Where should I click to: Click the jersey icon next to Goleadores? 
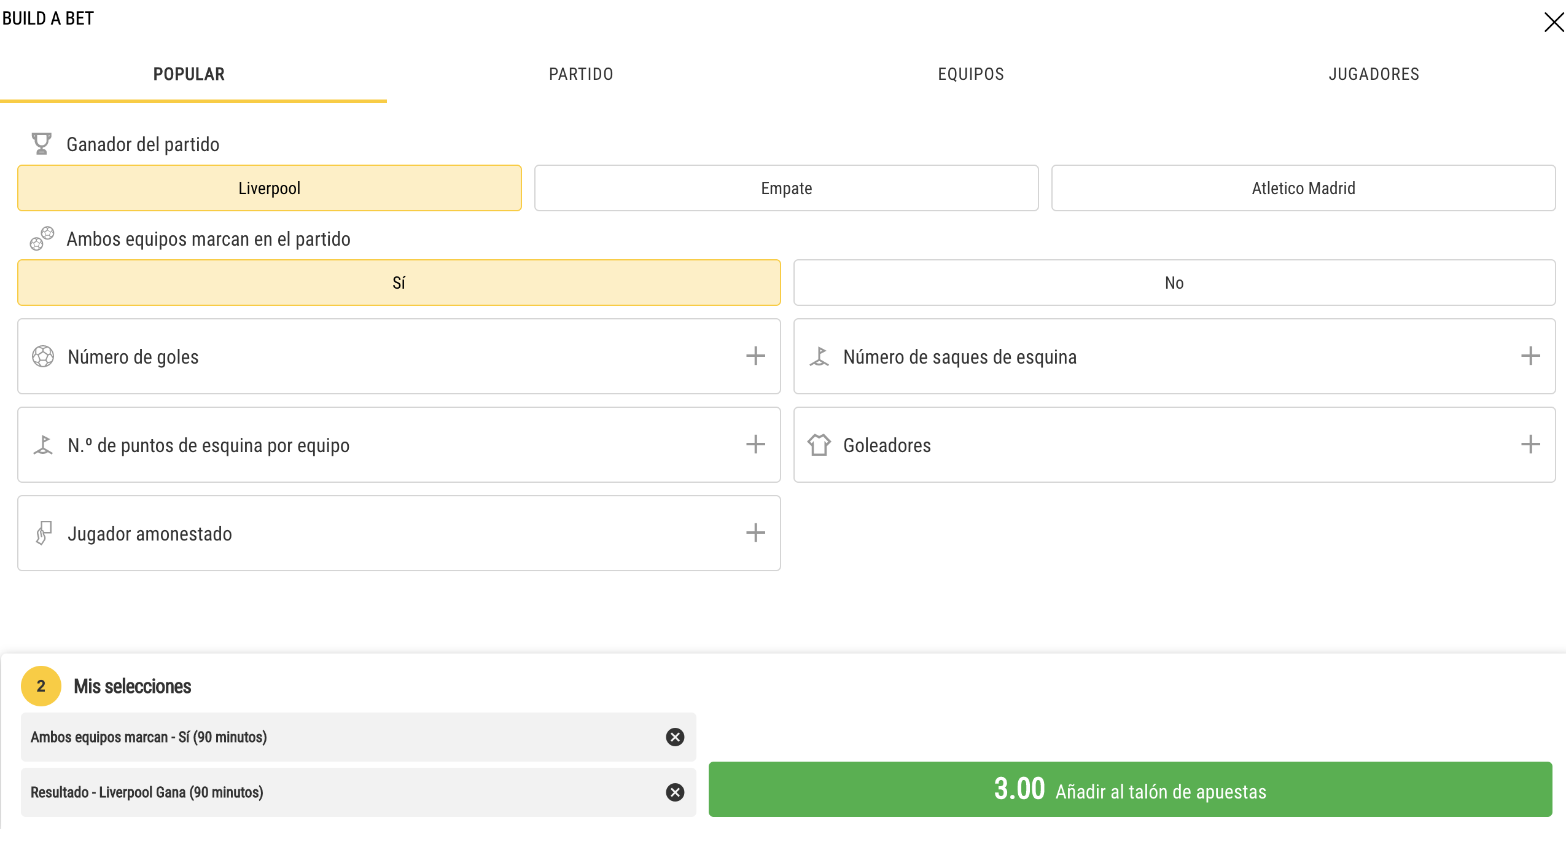[819, 445]
